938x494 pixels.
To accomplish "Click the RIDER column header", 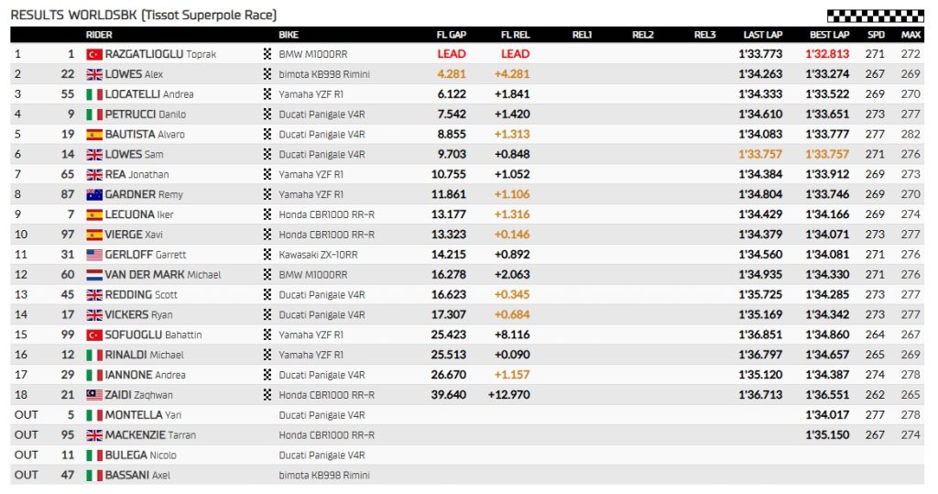I will pos(99,35).
